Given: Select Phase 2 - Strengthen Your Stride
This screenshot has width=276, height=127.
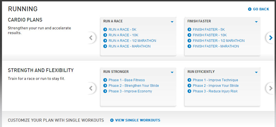Looking at the screenshot, I should point(134,86).
